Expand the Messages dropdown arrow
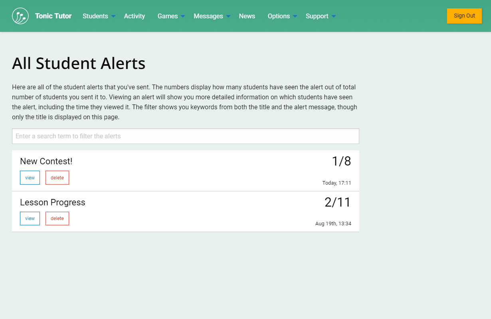The height and width of the screenshot is (319, 491). point(228,16)
